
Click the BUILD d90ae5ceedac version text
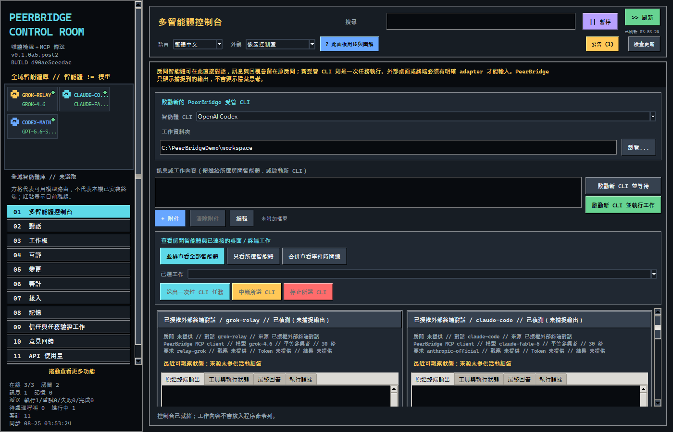tap(41, 62)
